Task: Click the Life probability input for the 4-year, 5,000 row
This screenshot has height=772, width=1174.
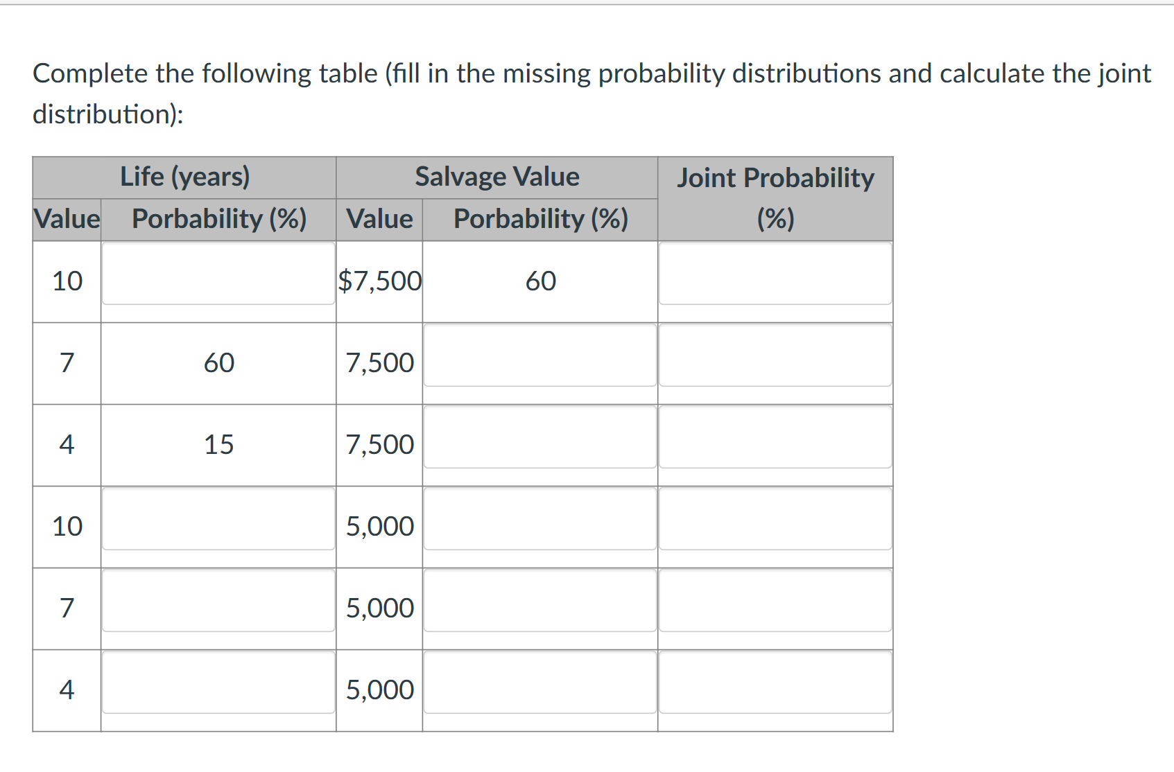Action: tap(218, 683)
